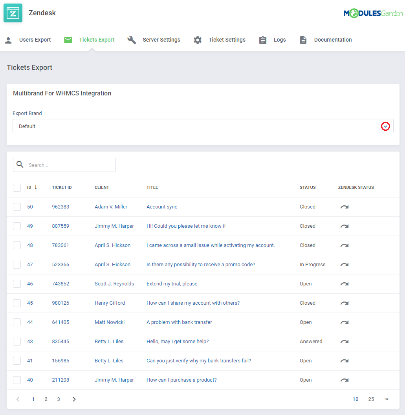Click the Tickets Export envelope icon

(68, 40)
